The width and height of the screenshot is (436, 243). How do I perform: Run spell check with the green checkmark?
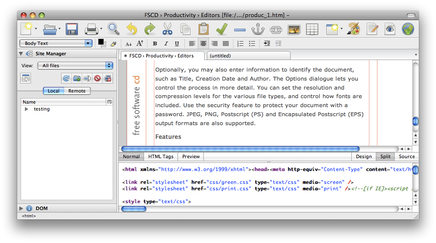coord(221,29)
